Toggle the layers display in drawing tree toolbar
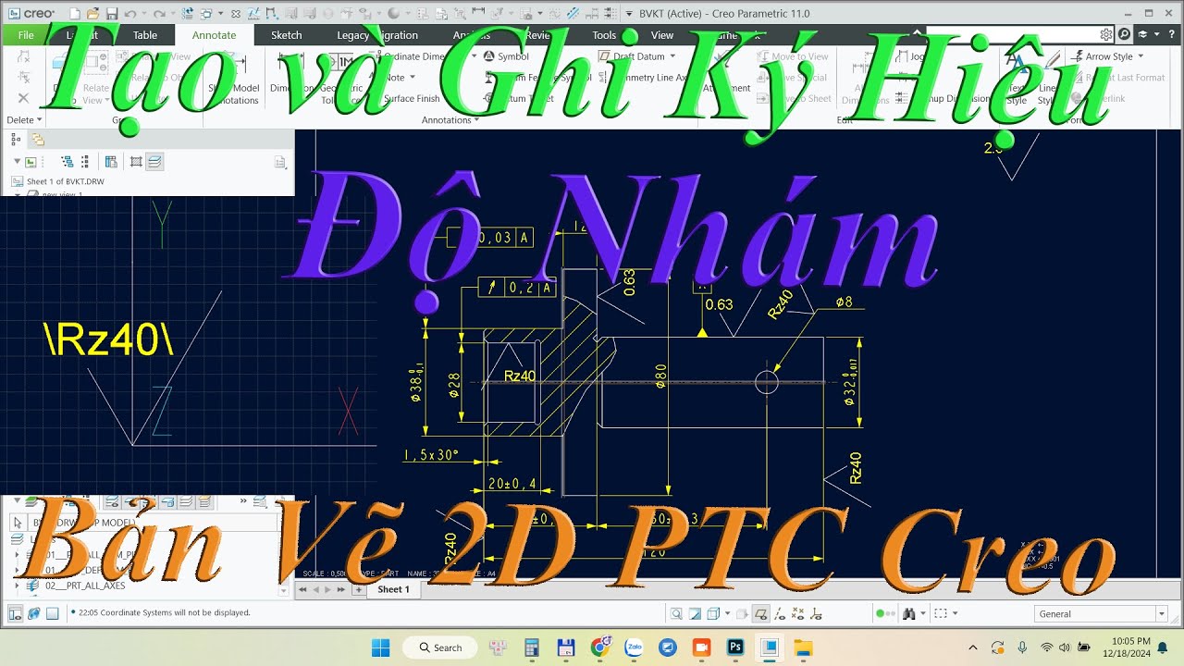The image size is (1184, 666). tap(154, 162)
